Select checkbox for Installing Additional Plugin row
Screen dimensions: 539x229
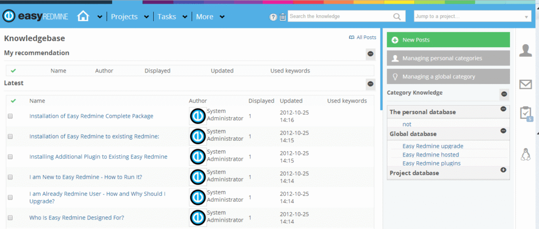point(10,157)
